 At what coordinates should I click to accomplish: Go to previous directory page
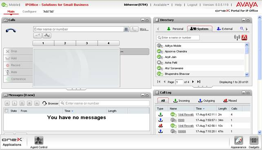pos(164,82)
